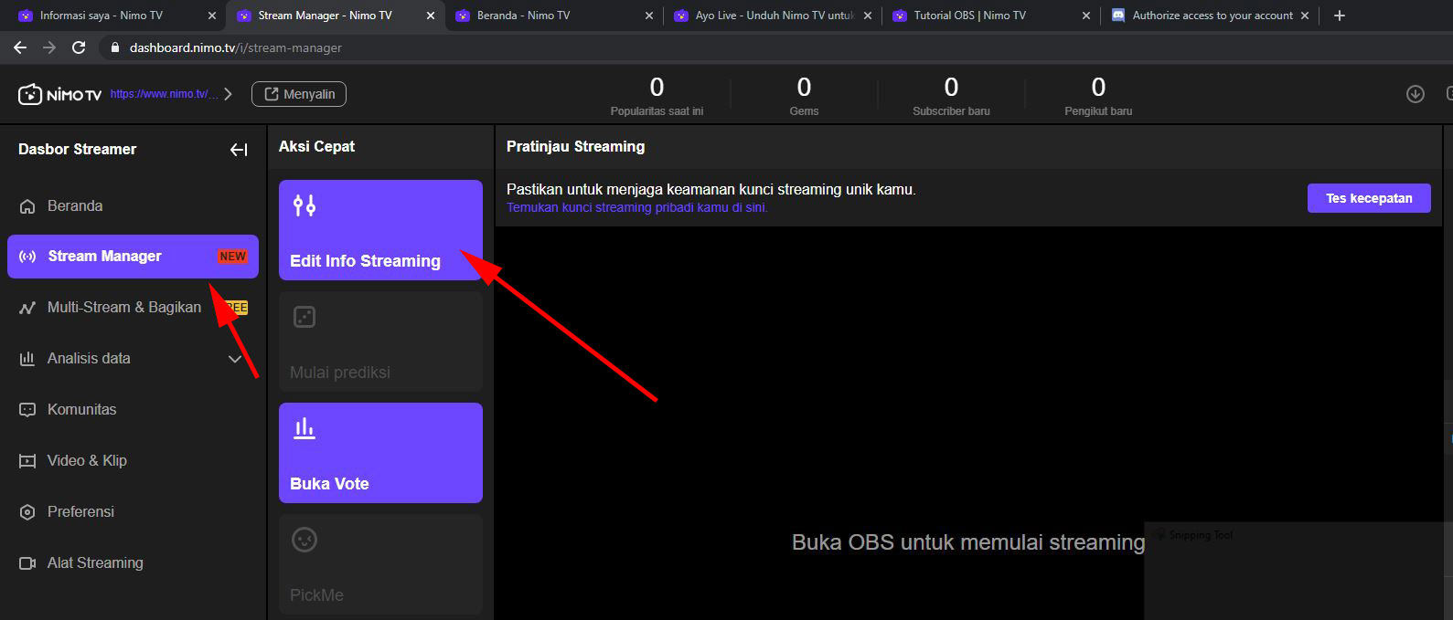Close the Authorize access tab
1453x620 pixels.
(x=1305, y=16)
